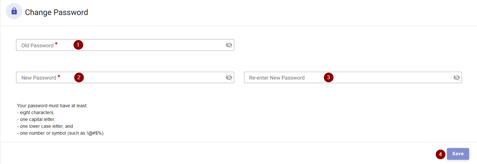Click into the New Password field
The image size is (477, 164).
pos(125,78)
